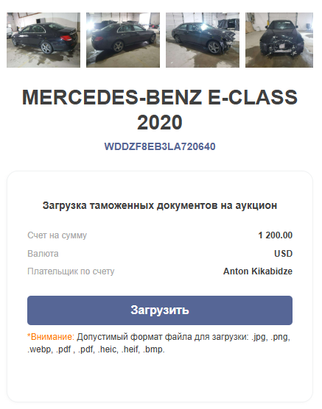Click the VIN WDDZF8EB3LA720640 link
Image resolution: width=322 pixels, height=409 pixels.
160,146
